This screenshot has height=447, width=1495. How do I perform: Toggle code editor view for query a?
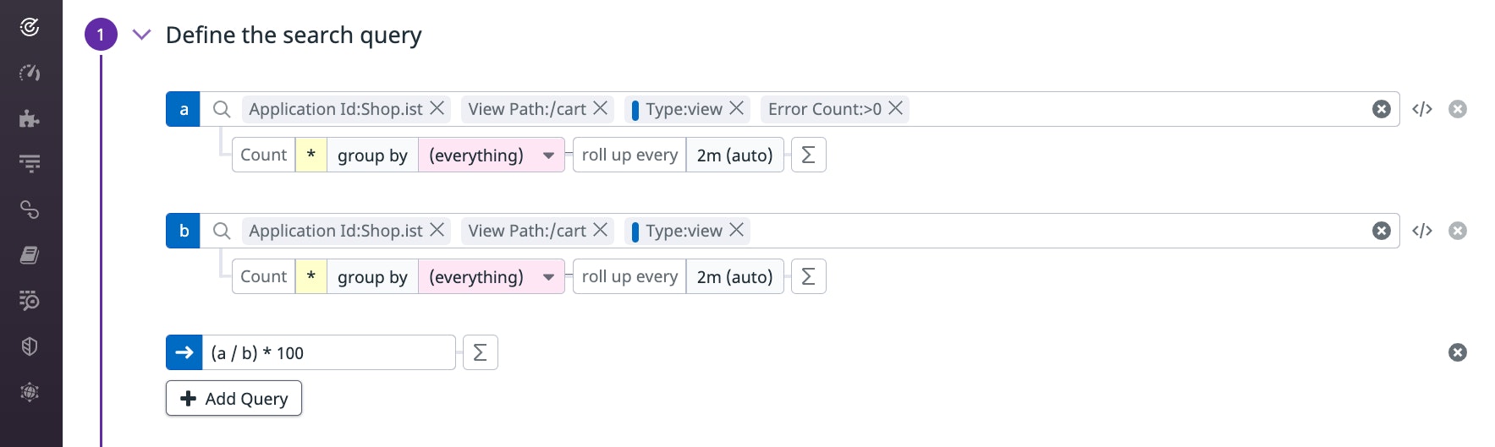point(1421,109)
